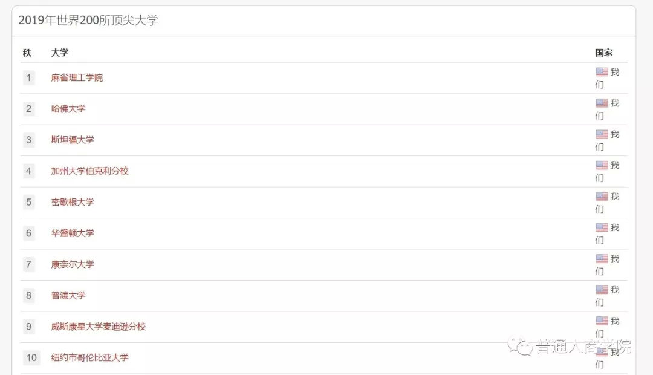Screen dimensions: 653x375
Task: Click the US flag beside 哈佛大学
Action: 601,103
